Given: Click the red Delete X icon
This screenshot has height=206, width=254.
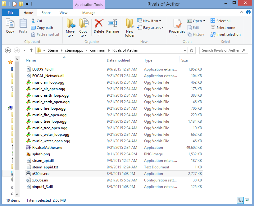Looking at the screenshot, I should coord(99,23).
